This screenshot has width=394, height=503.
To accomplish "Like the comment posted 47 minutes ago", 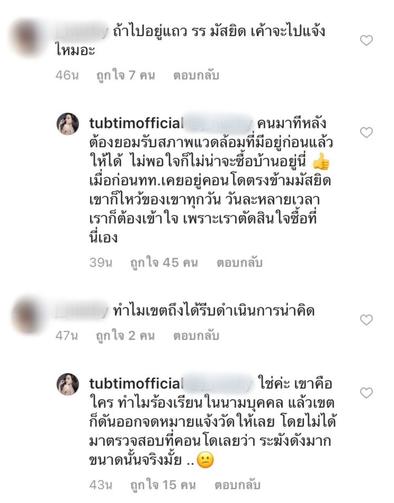I will [366, 320].
